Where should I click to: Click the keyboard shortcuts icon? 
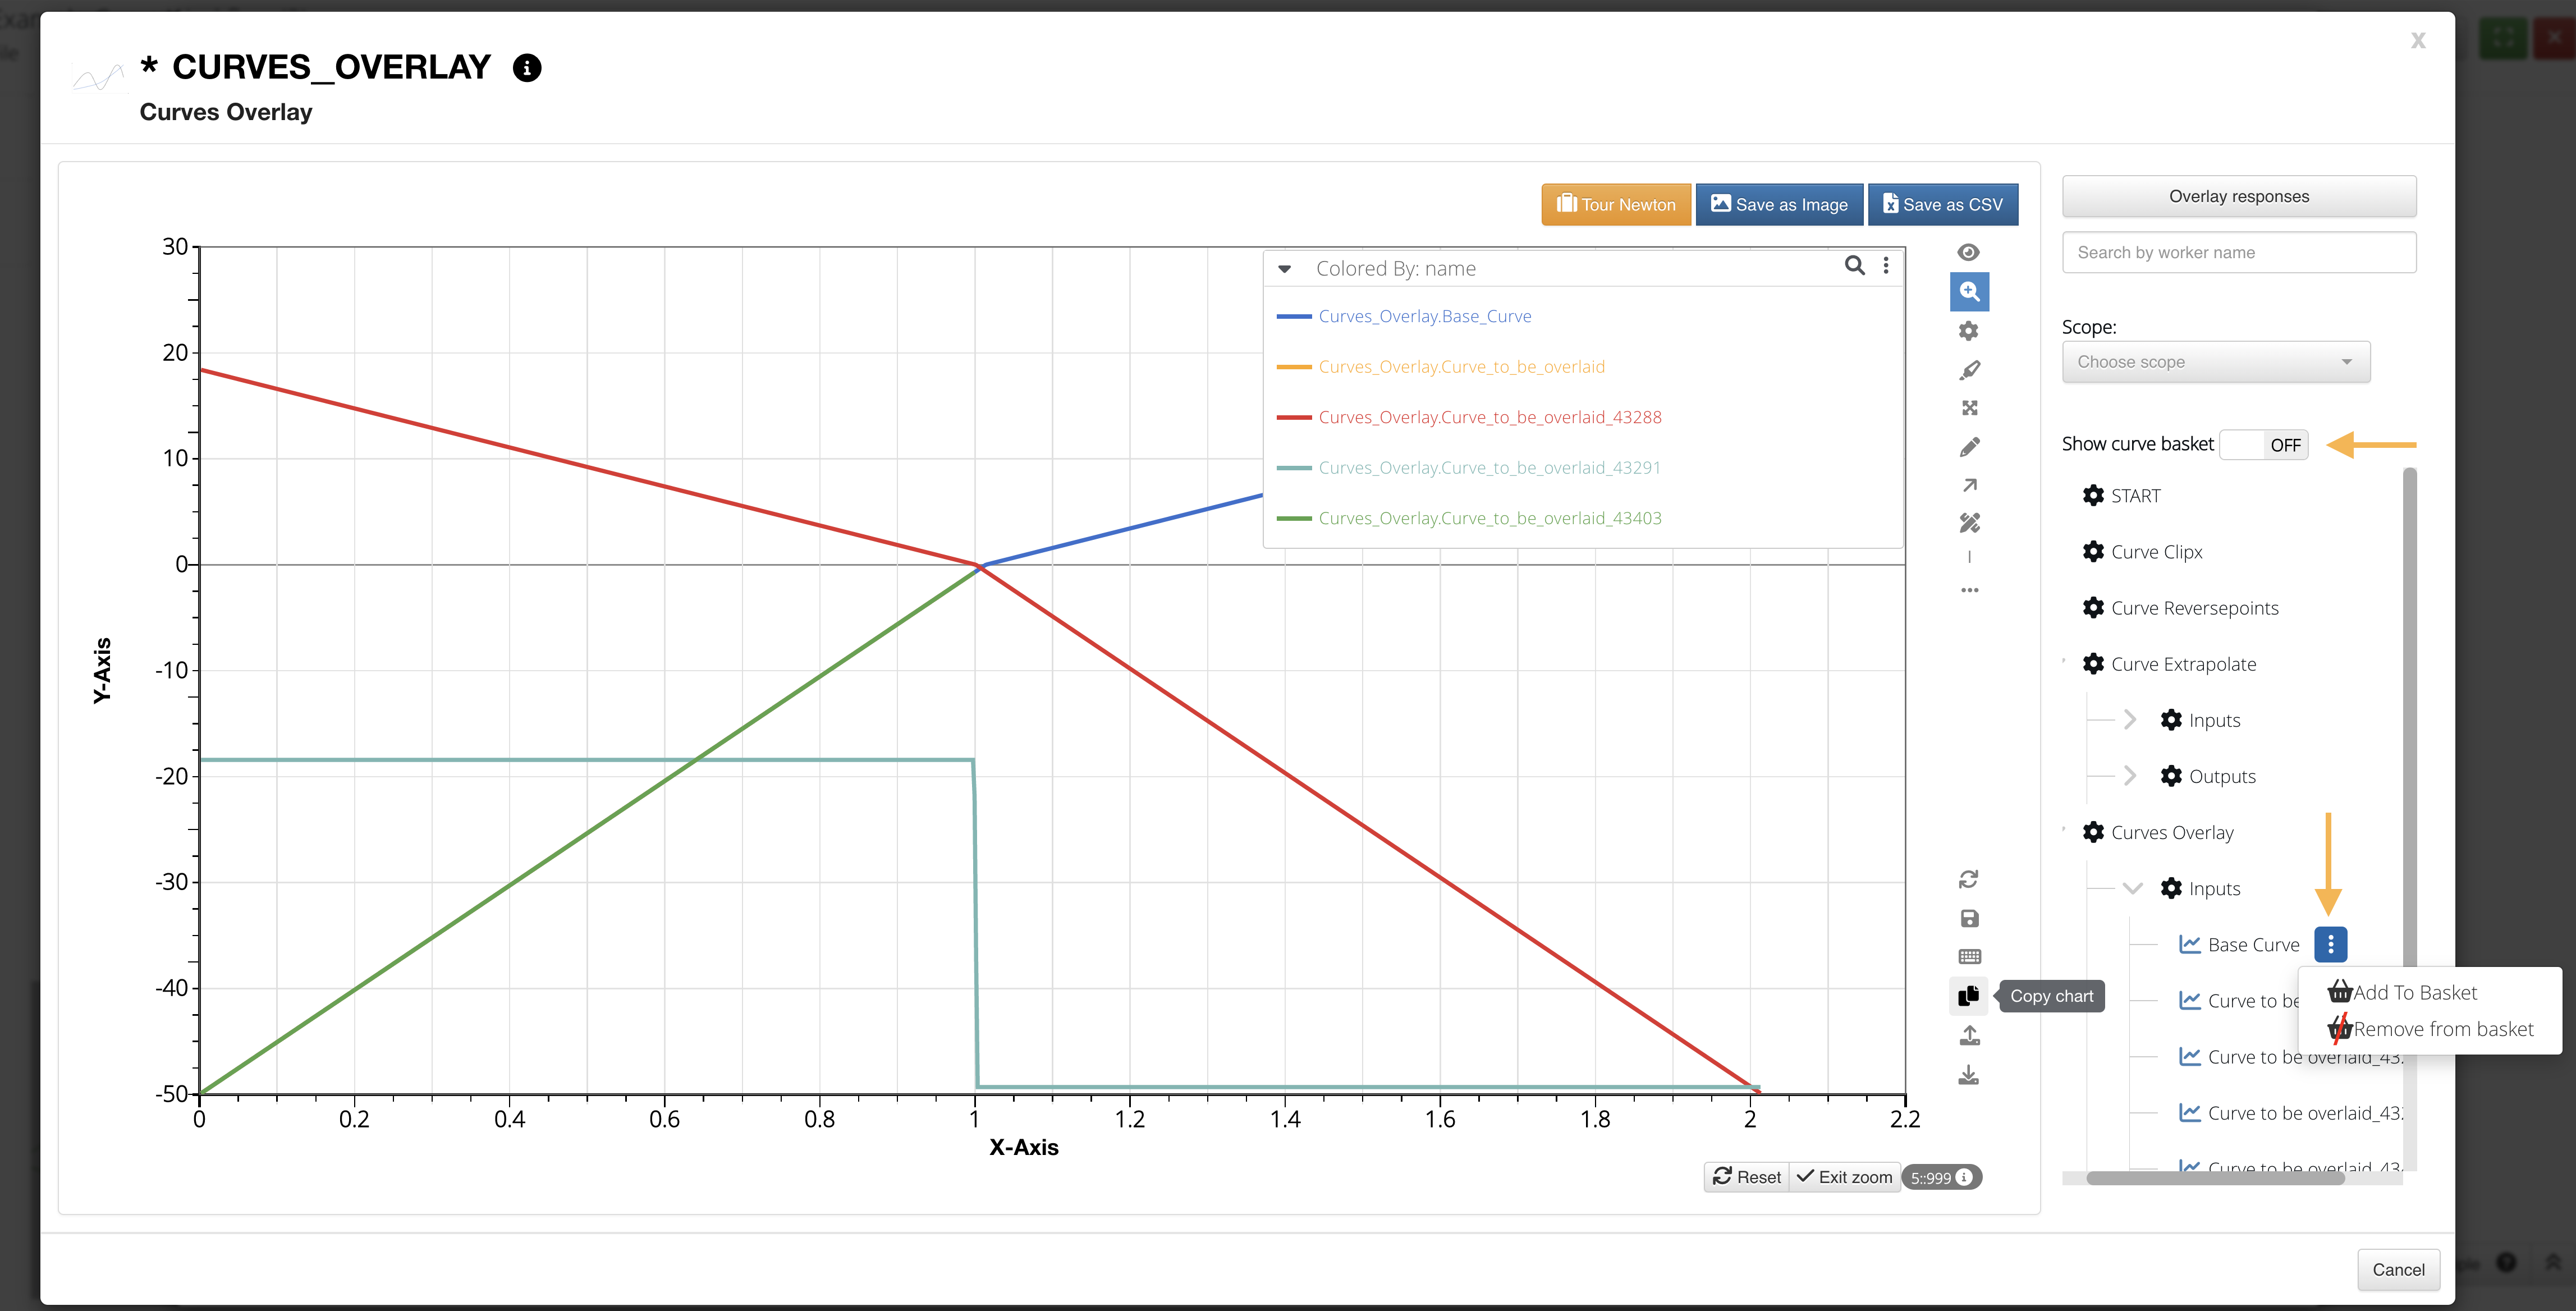click(x=1969, y=957)
